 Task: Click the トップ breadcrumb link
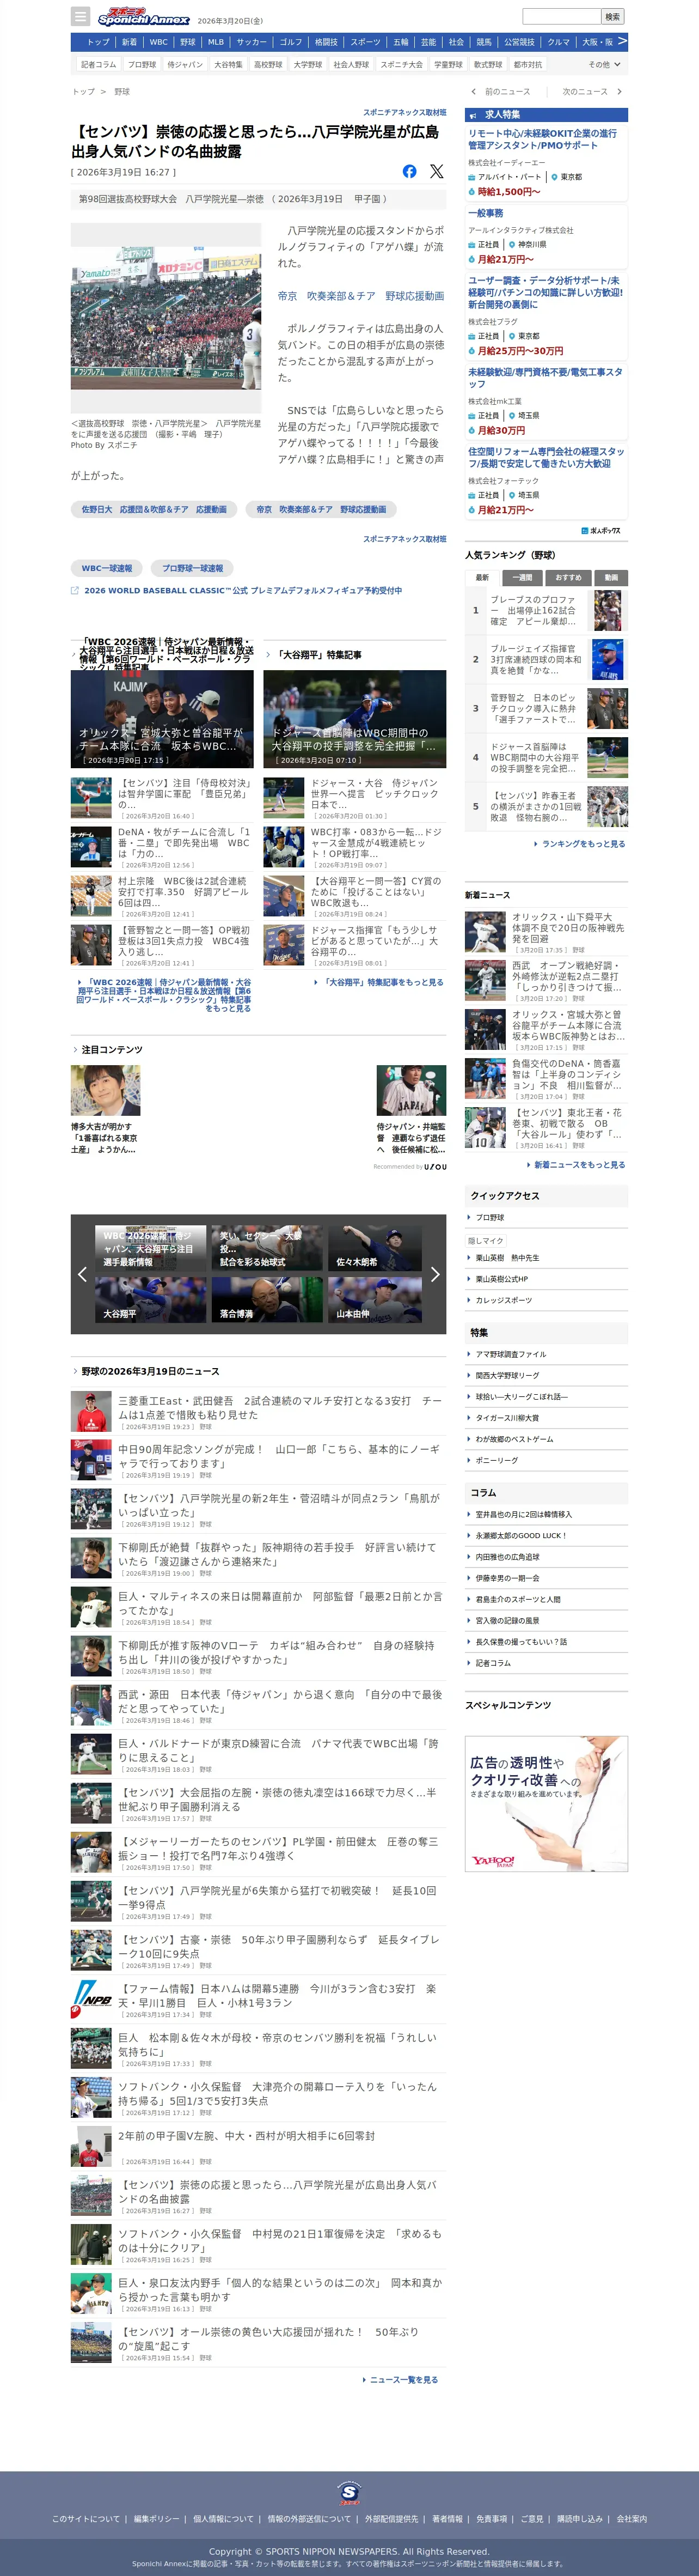tap(83, 91)
